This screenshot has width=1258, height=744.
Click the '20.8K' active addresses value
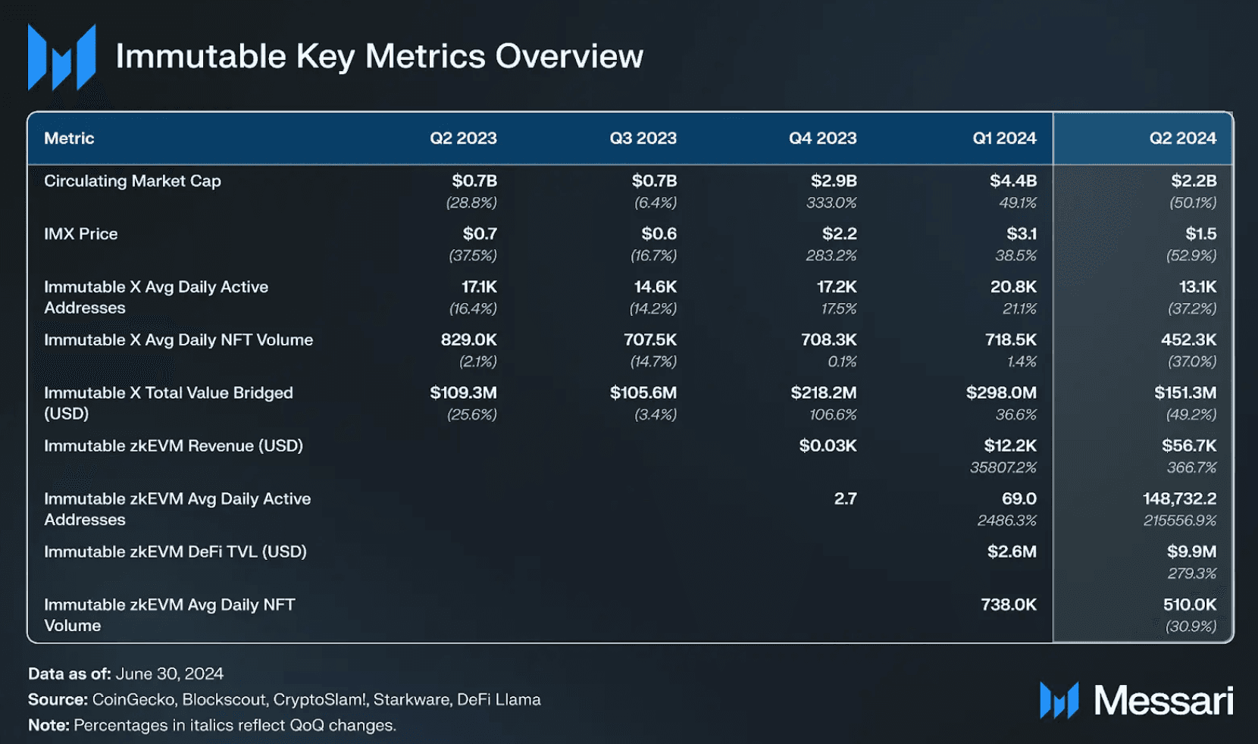pos(1013,286)
